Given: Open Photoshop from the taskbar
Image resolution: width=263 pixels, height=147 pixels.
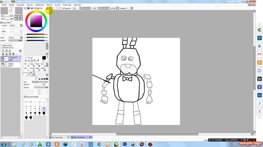Looking at the screenshot, I should (x=125, y=144).
